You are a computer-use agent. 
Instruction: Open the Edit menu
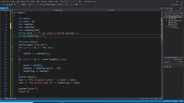3,1
